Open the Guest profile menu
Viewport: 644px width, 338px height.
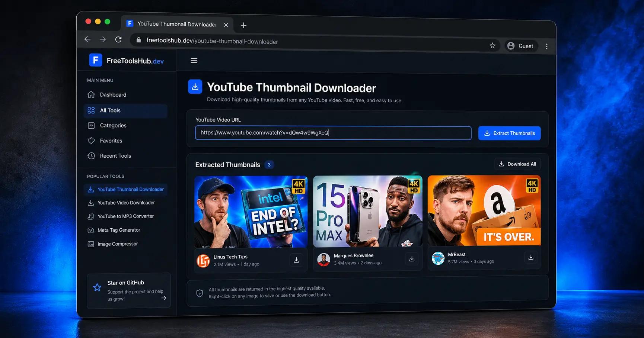(x=521, y=46)
